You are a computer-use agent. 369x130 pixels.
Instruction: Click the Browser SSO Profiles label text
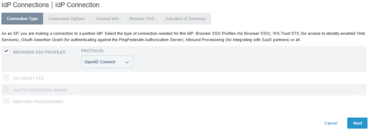(x=39, y=52)
